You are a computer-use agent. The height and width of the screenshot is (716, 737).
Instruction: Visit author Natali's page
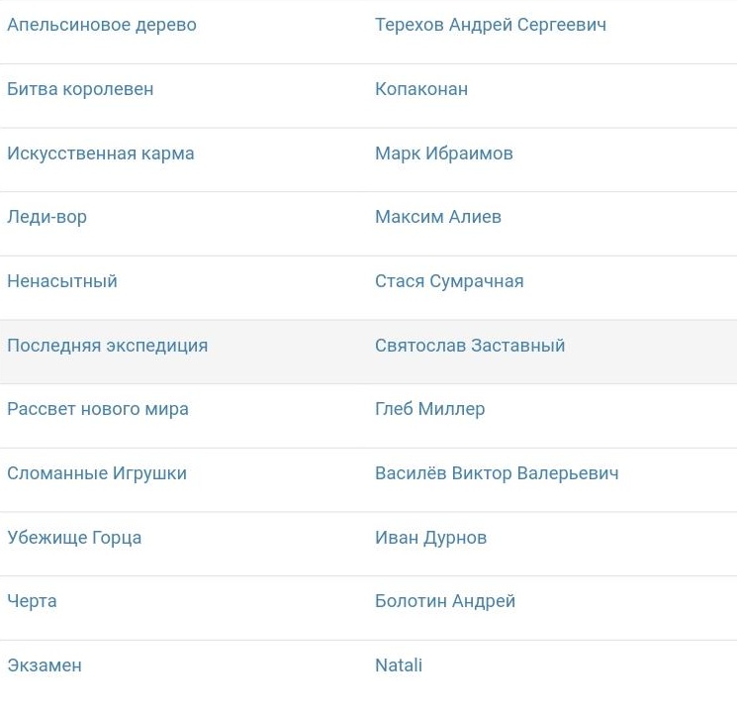coord(399,665)
